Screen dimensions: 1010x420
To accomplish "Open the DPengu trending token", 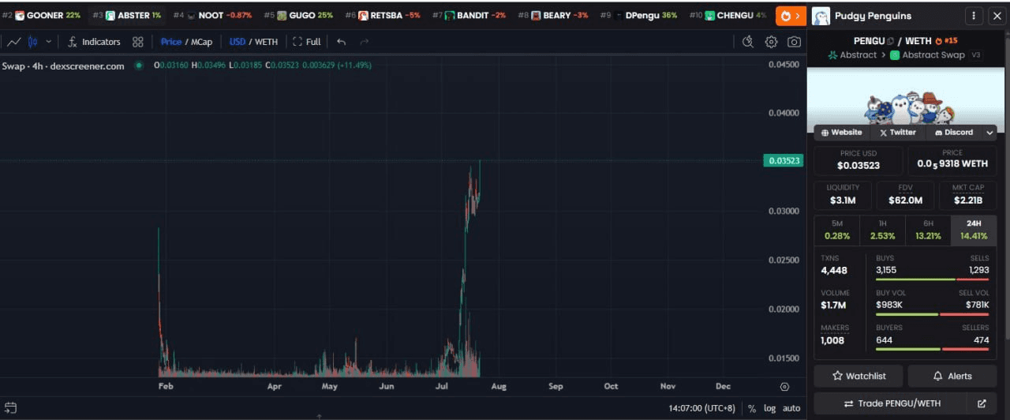I will [x=638, y=15].
